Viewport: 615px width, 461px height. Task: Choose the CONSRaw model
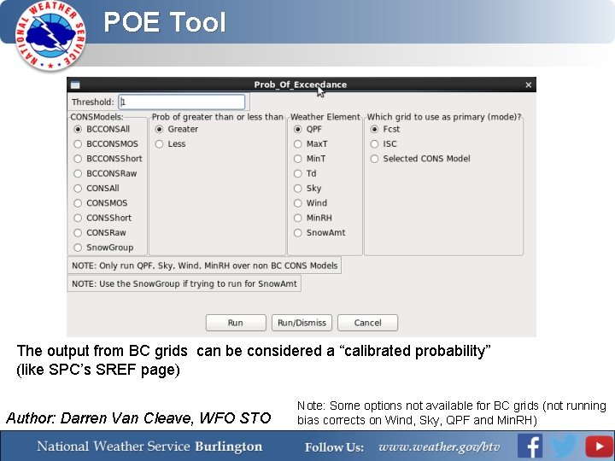point(100,233)
